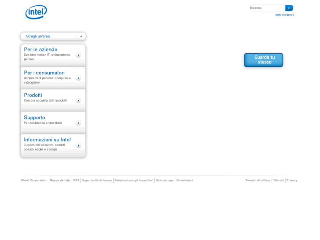Image resolution: width=320 pixels, height=240 pixels.
Task: Click the arrow icon beside Prodotti
Action: point(78,100)
